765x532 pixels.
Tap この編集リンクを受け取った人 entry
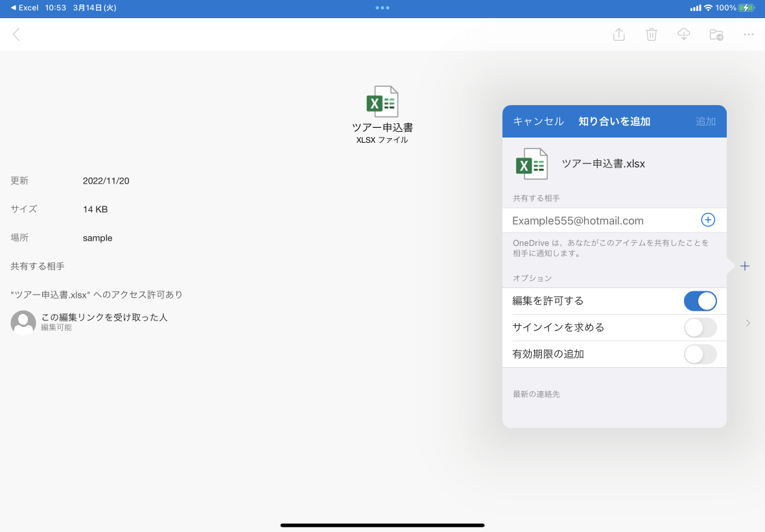(104, 322)
